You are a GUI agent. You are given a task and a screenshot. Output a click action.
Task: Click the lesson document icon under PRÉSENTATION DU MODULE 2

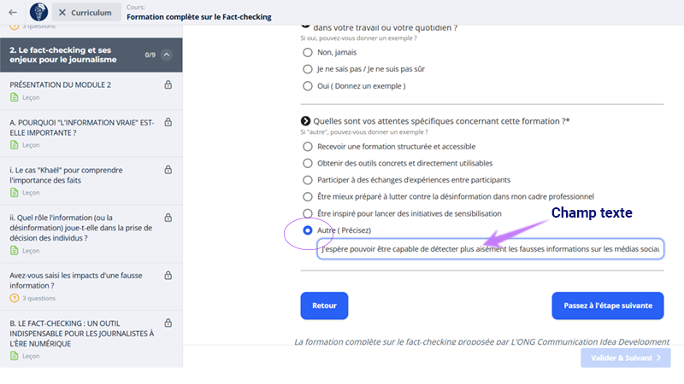click(x=15, y=97)
